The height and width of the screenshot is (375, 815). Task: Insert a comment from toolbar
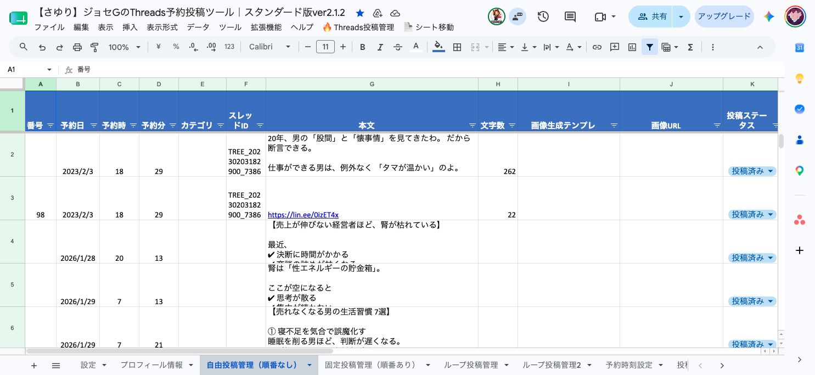coord(615,47)
